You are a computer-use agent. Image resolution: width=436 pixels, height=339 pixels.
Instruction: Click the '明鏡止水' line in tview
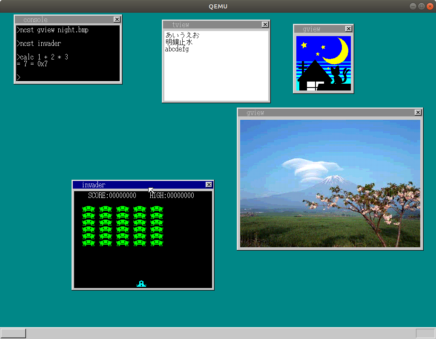click(x=179, y=42)
